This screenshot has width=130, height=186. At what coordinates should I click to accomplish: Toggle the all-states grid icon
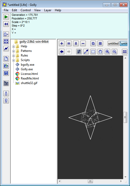[125, 52]
